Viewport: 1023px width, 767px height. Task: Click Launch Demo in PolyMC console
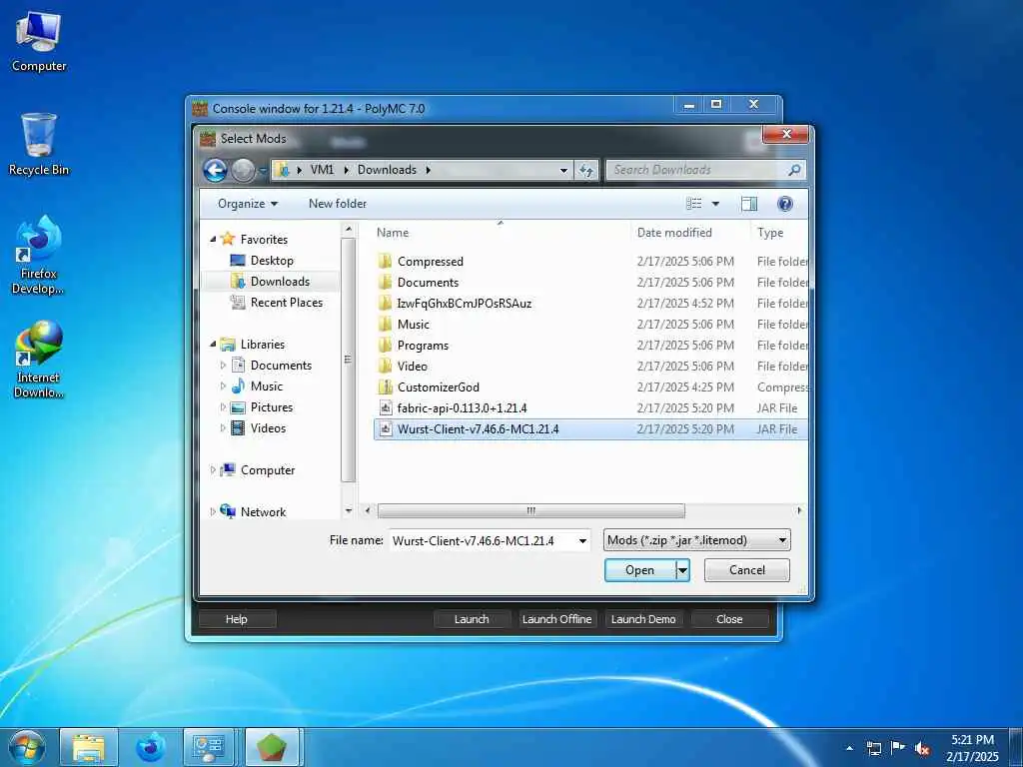[x=643, y=619]
